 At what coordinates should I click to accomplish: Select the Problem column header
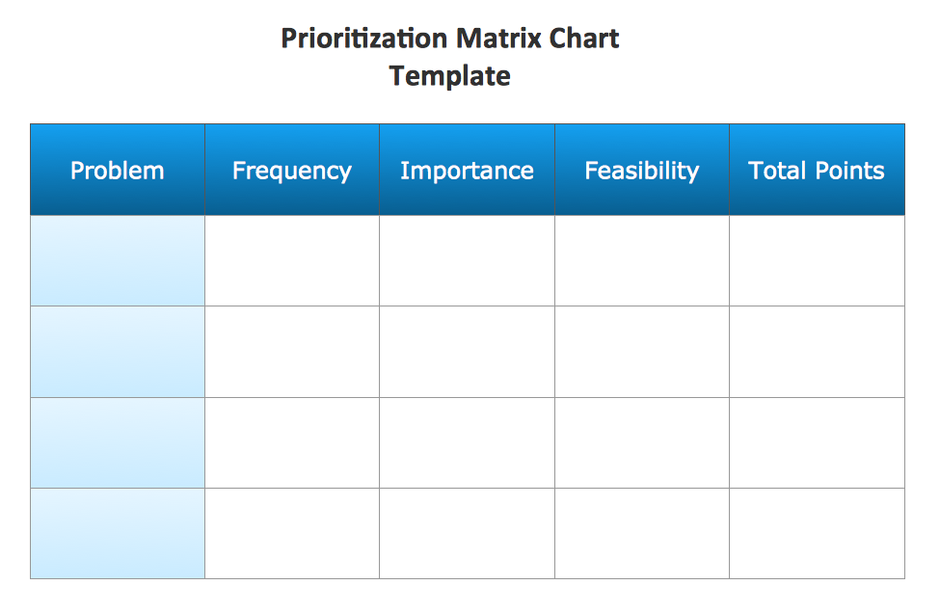point(118,171)
